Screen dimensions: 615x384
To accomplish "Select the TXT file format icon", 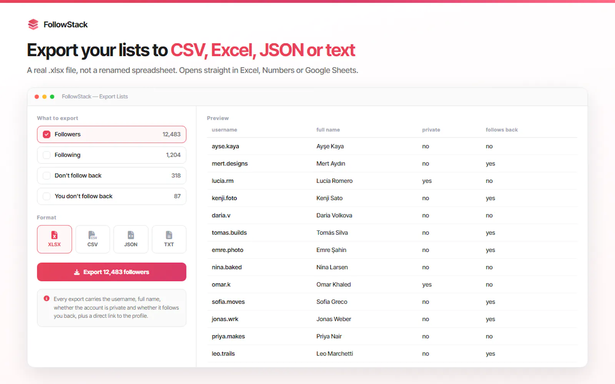I will tap(169, 235).
